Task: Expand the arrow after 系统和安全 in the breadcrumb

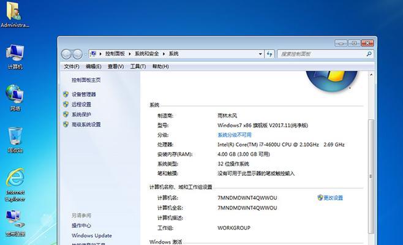Action: pos(164,54)
